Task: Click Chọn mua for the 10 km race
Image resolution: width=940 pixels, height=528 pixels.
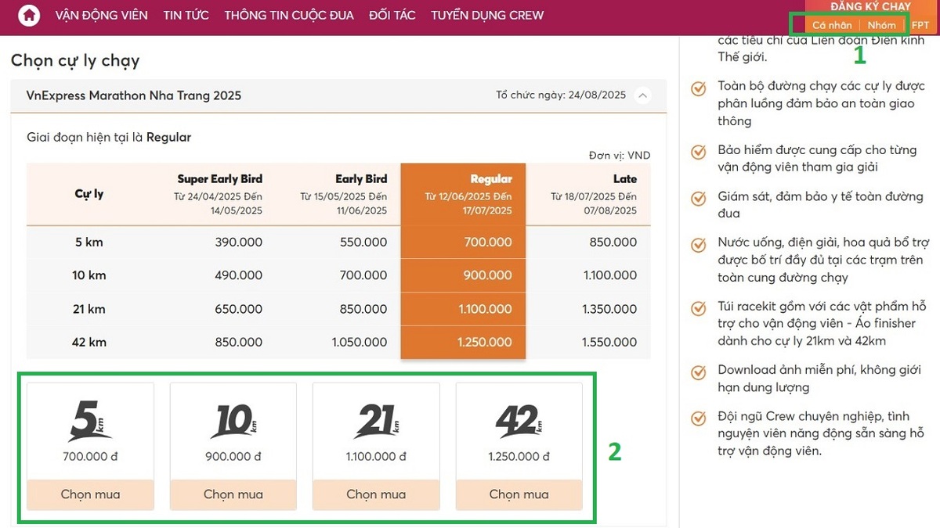Action: click(x=233, y=494)
